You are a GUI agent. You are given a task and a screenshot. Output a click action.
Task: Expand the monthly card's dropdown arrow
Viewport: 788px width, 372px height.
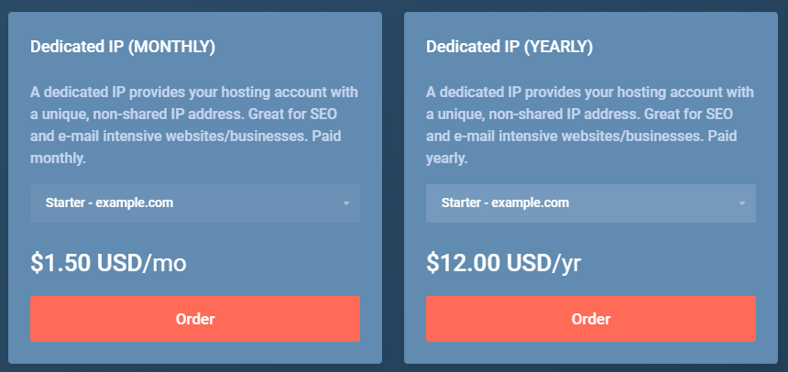pyautogui.click(x=345, y=203)
